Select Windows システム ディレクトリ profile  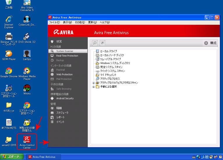115,63
